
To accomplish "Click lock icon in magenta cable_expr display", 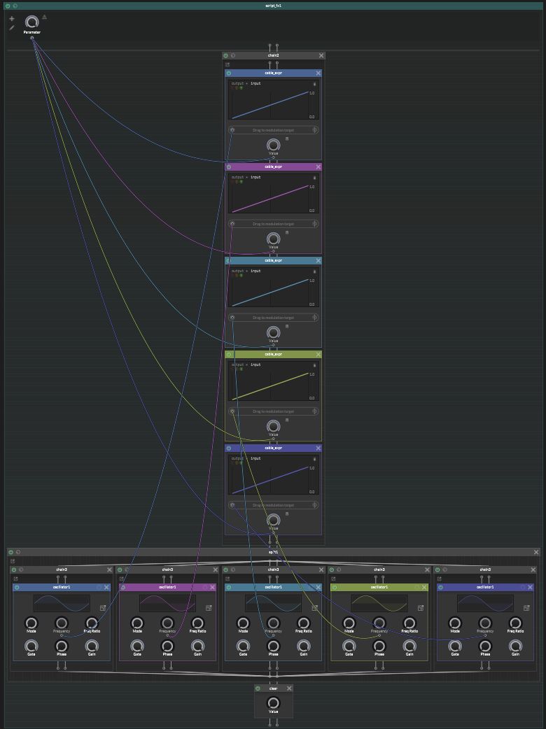I will [x=314, y=177].
